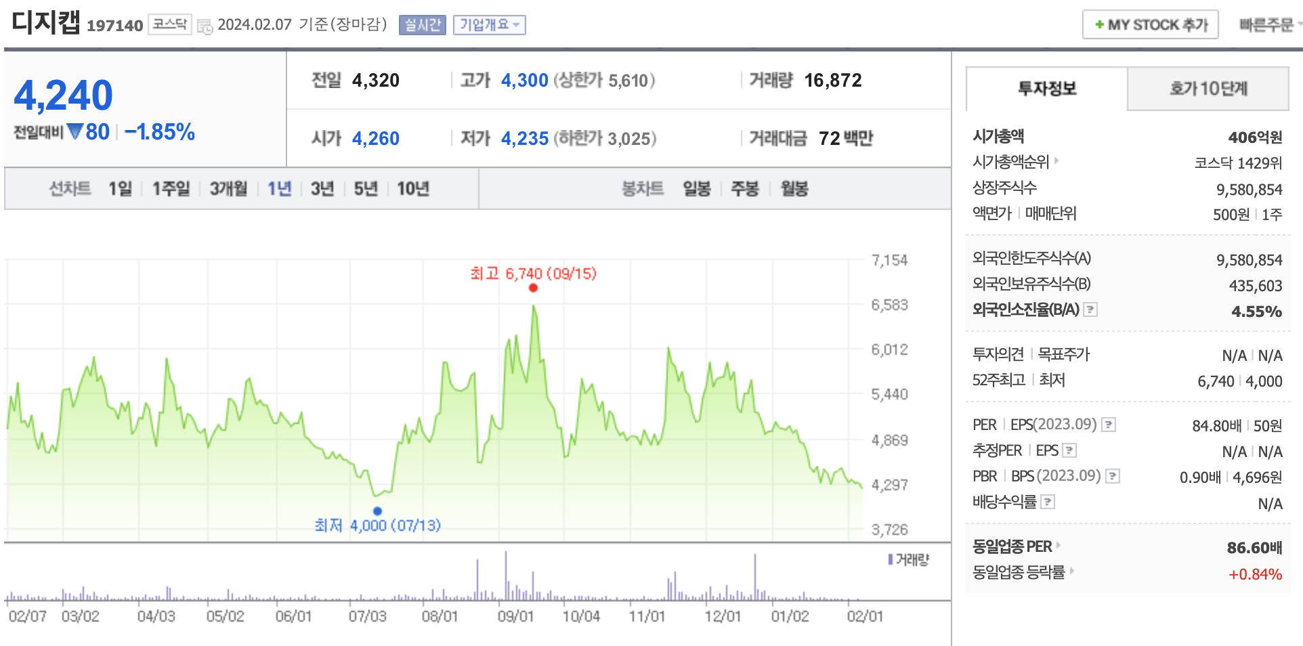Open help icon next to 외국인소진율(B/A)
The width and height of the screenshot is (1303, 646).
click(1090, 309)
